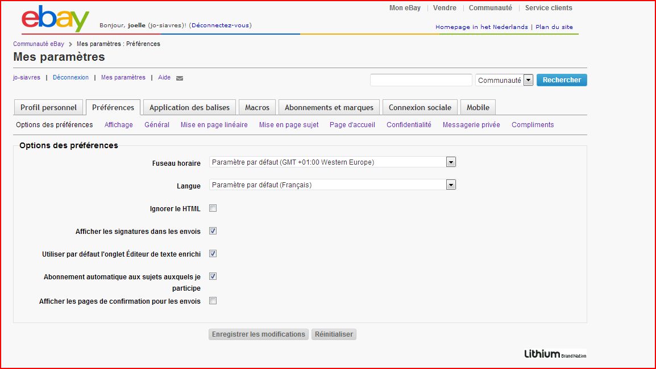This screenshot has width=656, height=369.
Task: Open the Langue dropdown
Action: (x=451, y=185)
